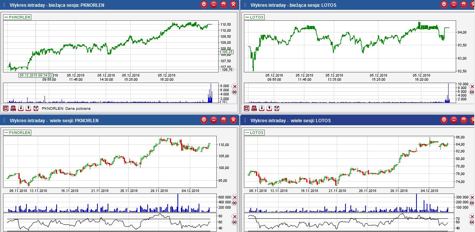Maximize the PKNORLEN wiele sesji chart window
The width and height of the screenshot is (475, 232).
(224, 120)
